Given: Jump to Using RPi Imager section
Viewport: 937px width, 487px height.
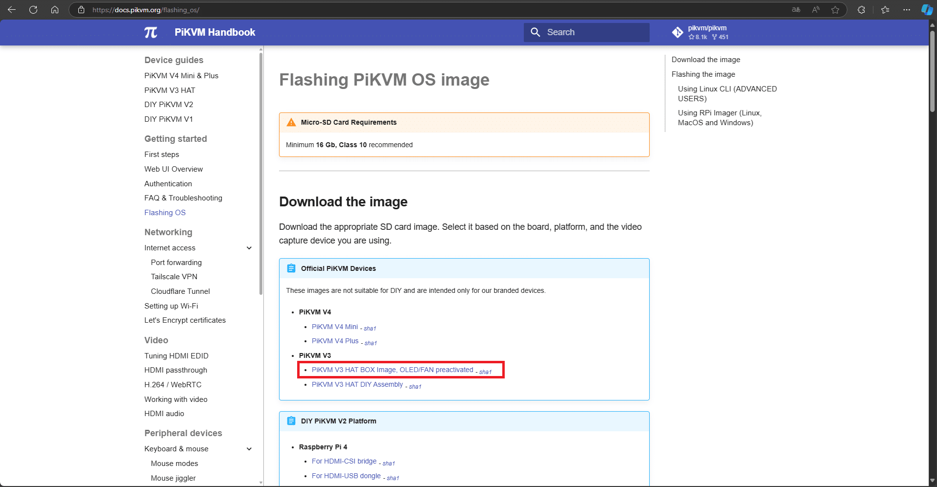Looking at the screenshot, I should (x=720, y=118).
